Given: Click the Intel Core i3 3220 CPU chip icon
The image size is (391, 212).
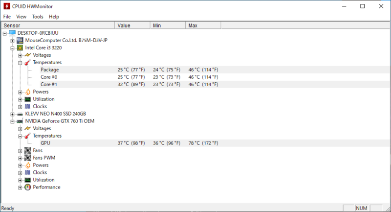Looking at the screenshot, I should tap(20, 47).
